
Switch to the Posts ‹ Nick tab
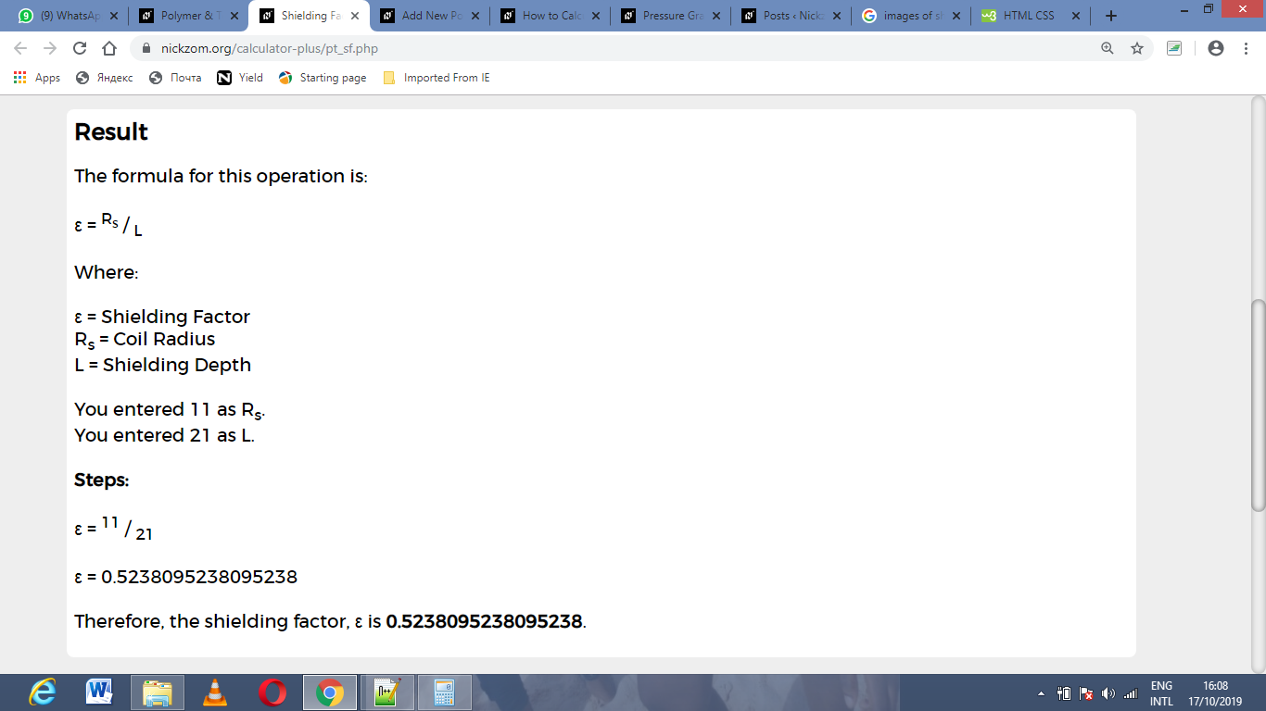(x=791, y=16)
